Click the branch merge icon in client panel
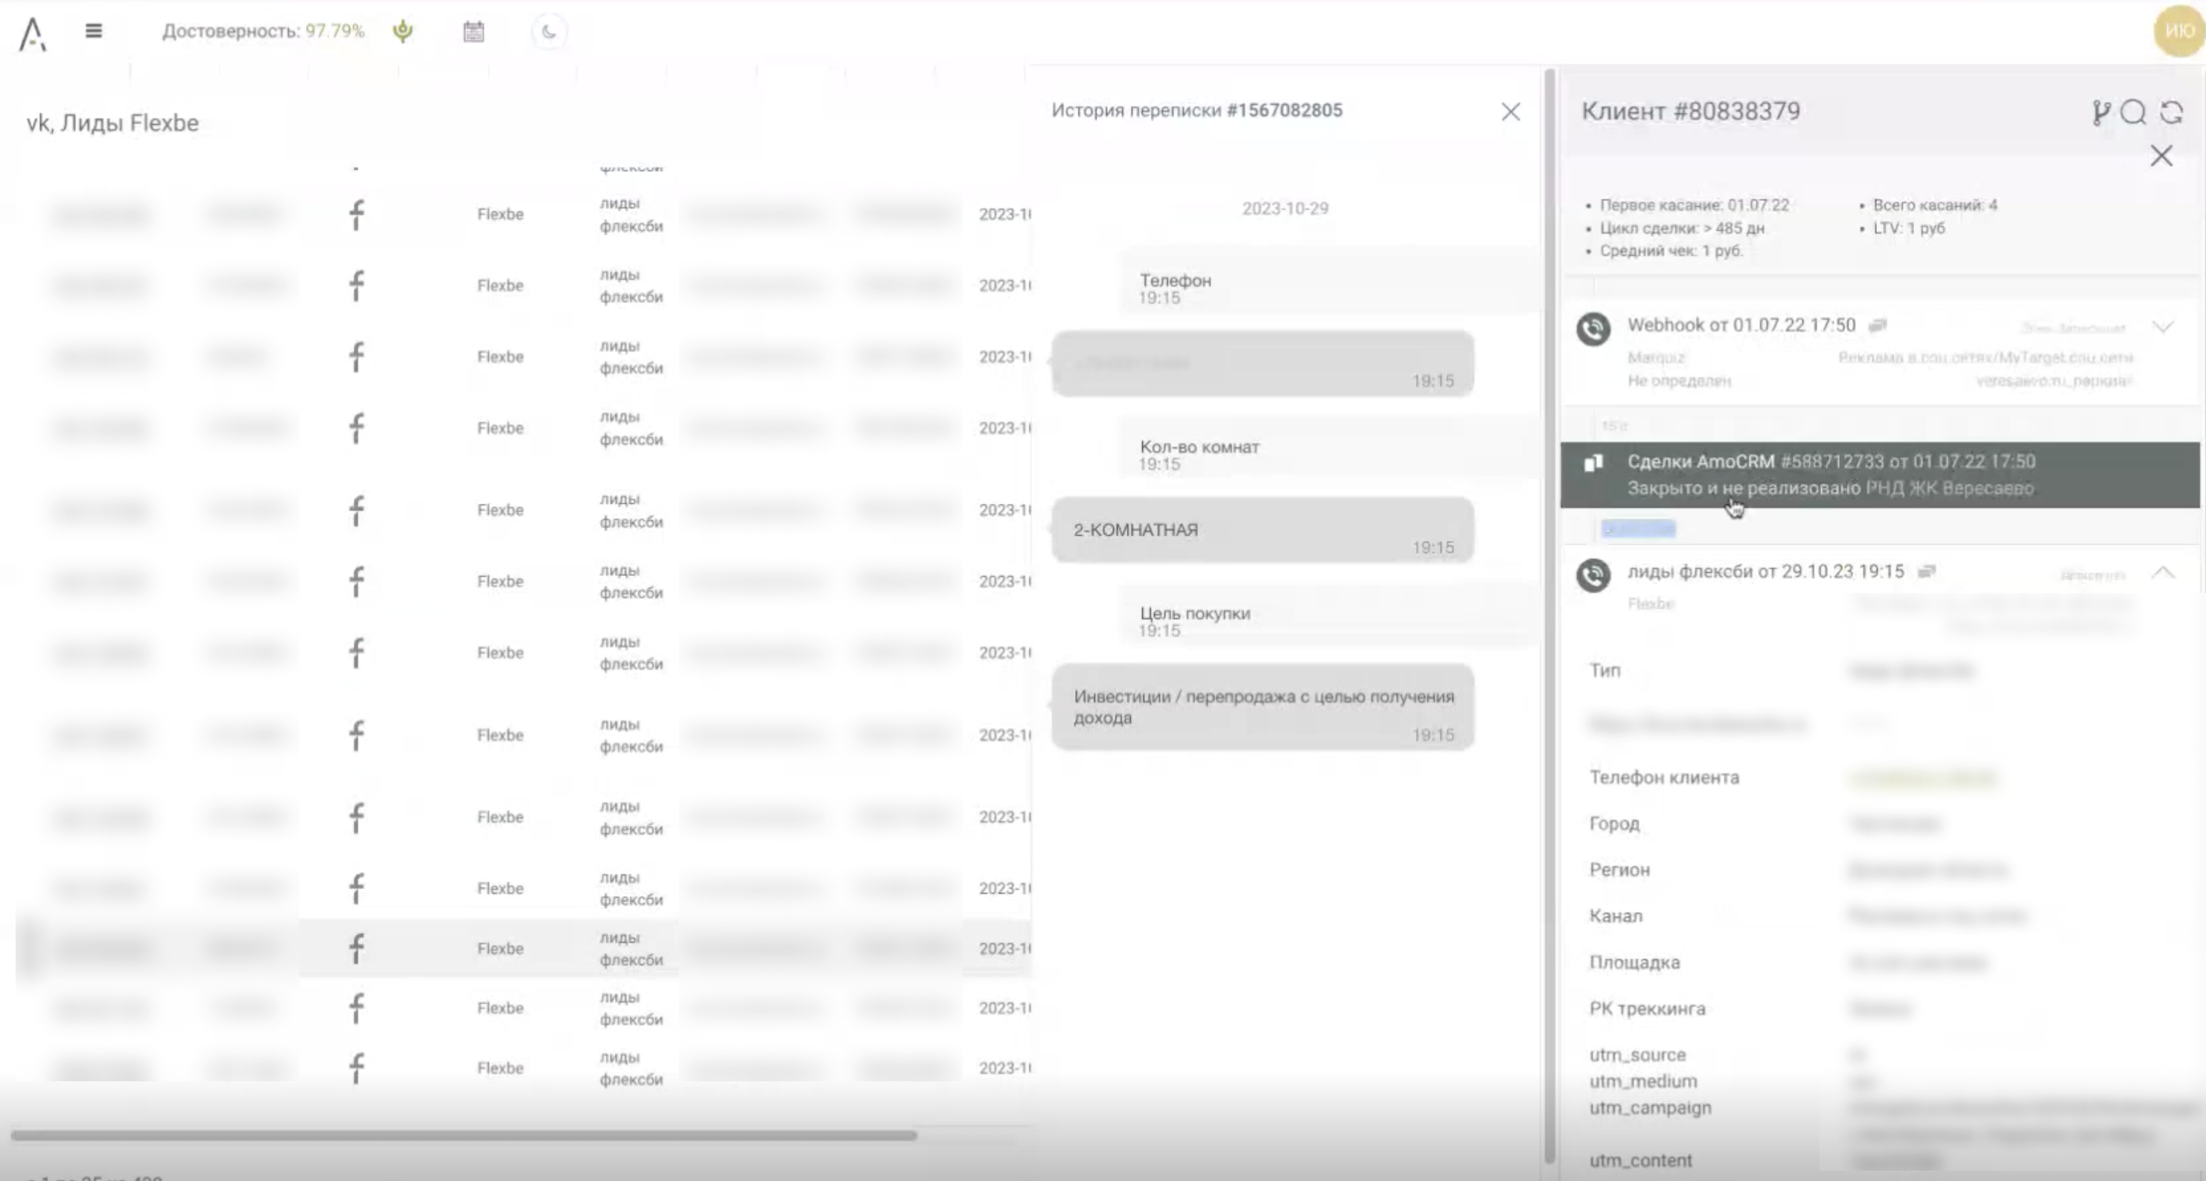This screenshot has height=1181, width=2206. coord(2100,112)
